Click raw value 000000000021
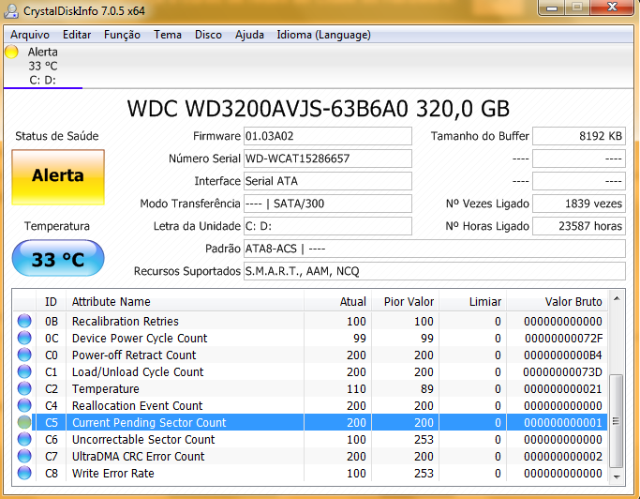Image resolution: width=640 pixels, height=499 pixels. click(563, 388)
